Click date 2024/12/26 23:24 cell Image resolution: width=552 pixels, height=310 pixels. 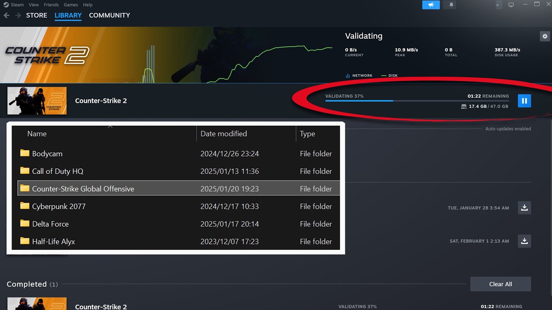pos(229,154)
